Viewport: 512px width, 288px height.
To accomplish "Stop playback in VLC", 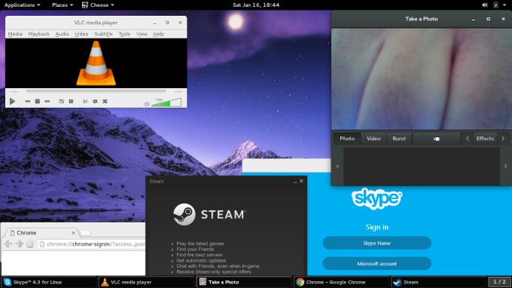I will (38, 101).
